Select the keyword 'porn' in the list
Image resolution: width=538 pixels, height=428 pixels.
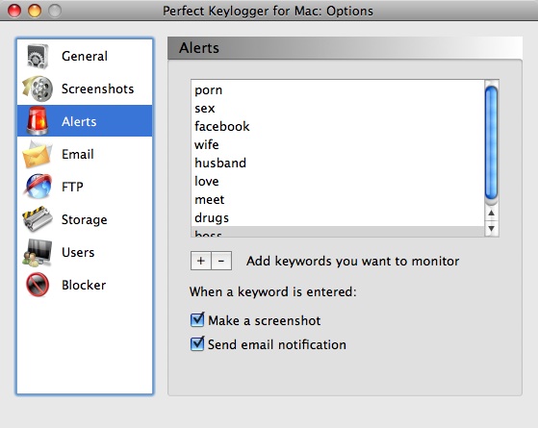tap(338, 89)
